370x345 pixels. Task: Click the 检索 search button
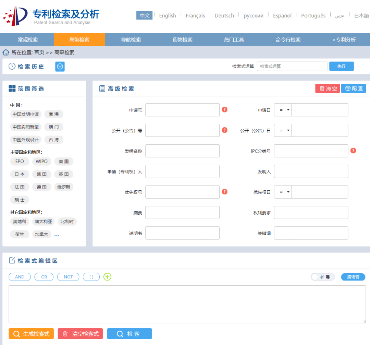tap(129, 333)
